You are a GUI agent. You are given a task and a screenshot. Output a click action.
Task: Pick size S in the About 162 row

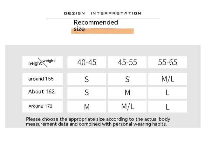point(87,93)
